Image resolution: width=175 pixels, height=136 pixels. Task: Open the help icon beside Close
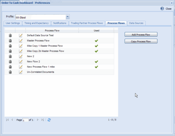[162, 9]
